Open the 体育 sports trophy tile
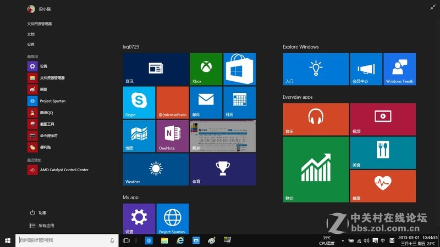 tap(223, 170)
